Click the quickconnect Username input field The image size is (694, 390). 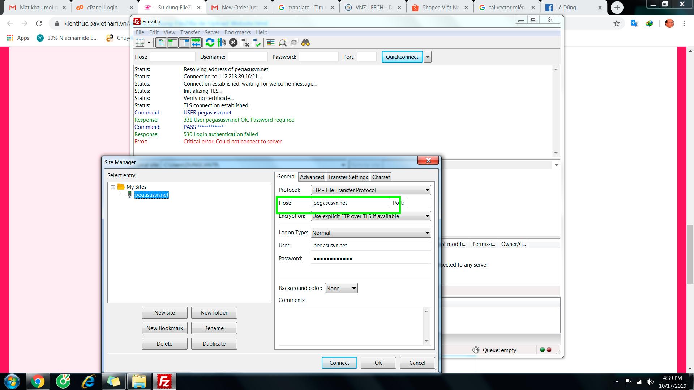pos(248,57)
